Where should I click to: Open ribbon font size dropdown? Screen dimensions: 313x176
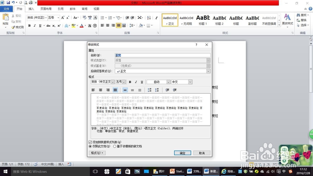click(x=58, y=18)
